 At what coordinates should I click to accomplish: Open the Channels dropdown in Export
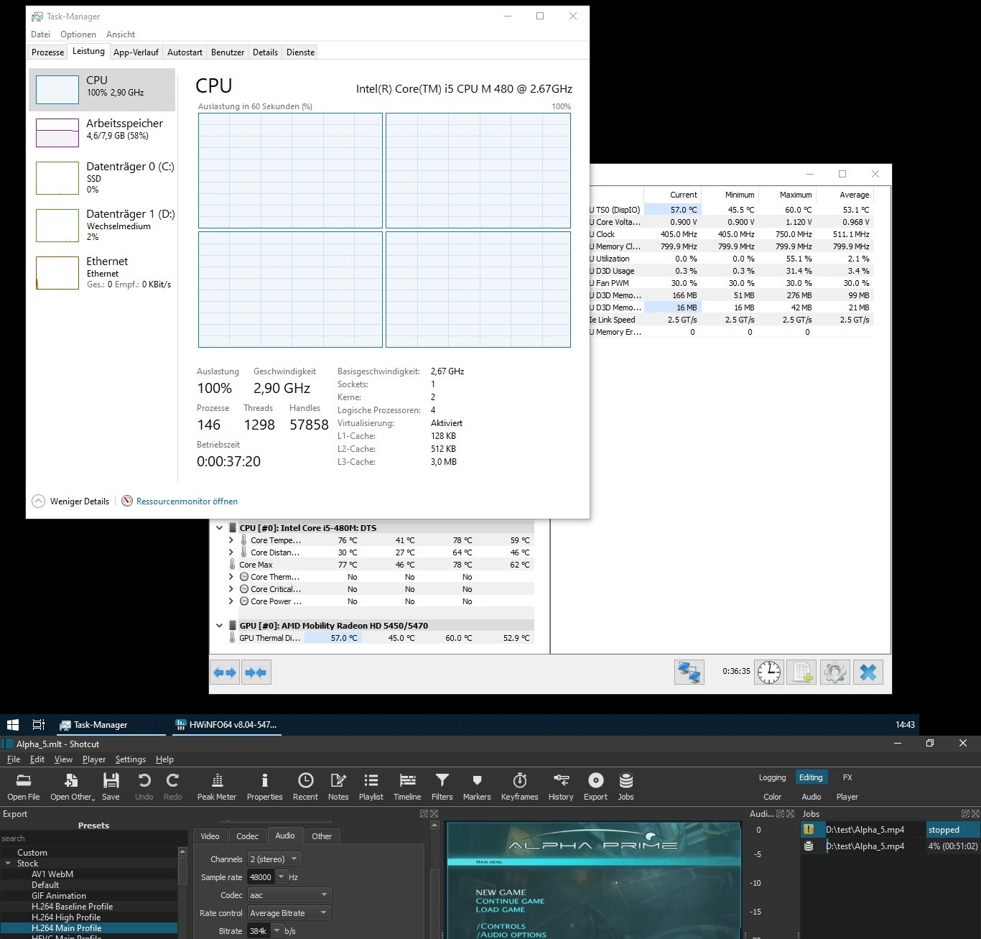click(x=274, y=859)
